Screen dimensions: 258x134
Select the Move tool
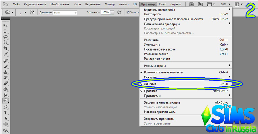(x=5, y=26)
